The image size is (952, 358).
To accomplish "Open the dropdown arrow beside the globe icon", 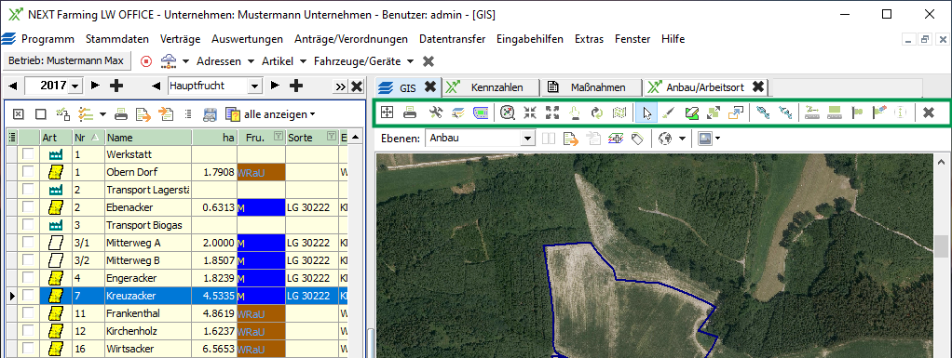I will click(x=683, y=139).
